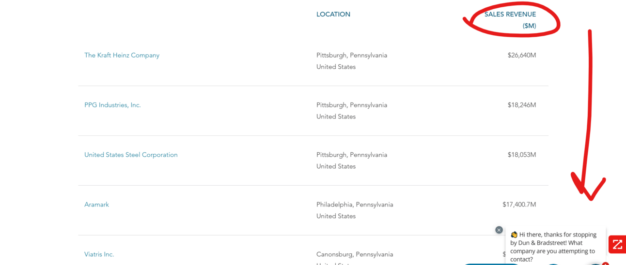The image size is (626, 265).
Task: Close the Dun & Bradstreet chat popup
Action: tap(499, 230)
